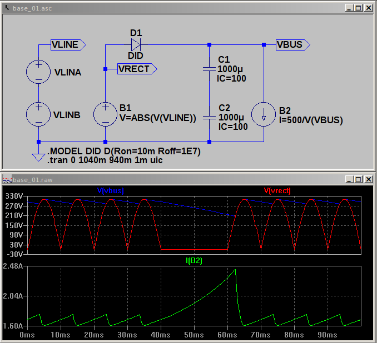Image resolution: width=377 pixels, height=343 pixels.
Task: Click the VRECT net label flag
Action: point(137,69)
